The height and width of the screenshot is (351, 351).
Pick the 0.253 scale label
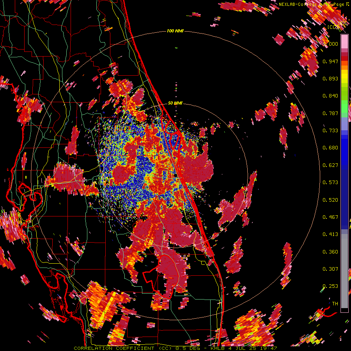click(x=330, y=286)
